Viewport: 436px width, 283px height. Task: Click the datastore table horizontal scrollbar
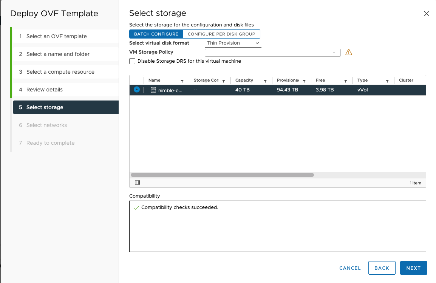pyautogui.click(x=222, y=175)
